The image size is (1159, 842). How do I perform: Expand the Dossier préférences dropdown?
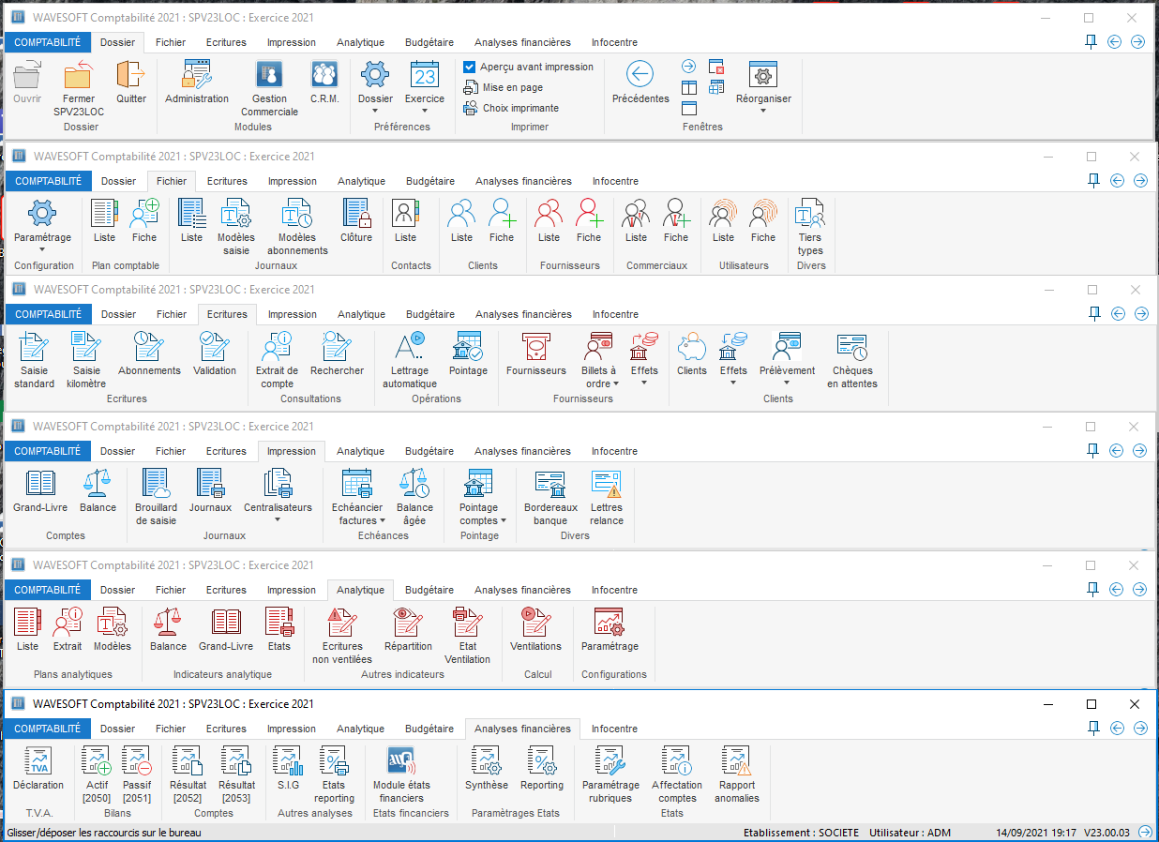coord(375,111)
